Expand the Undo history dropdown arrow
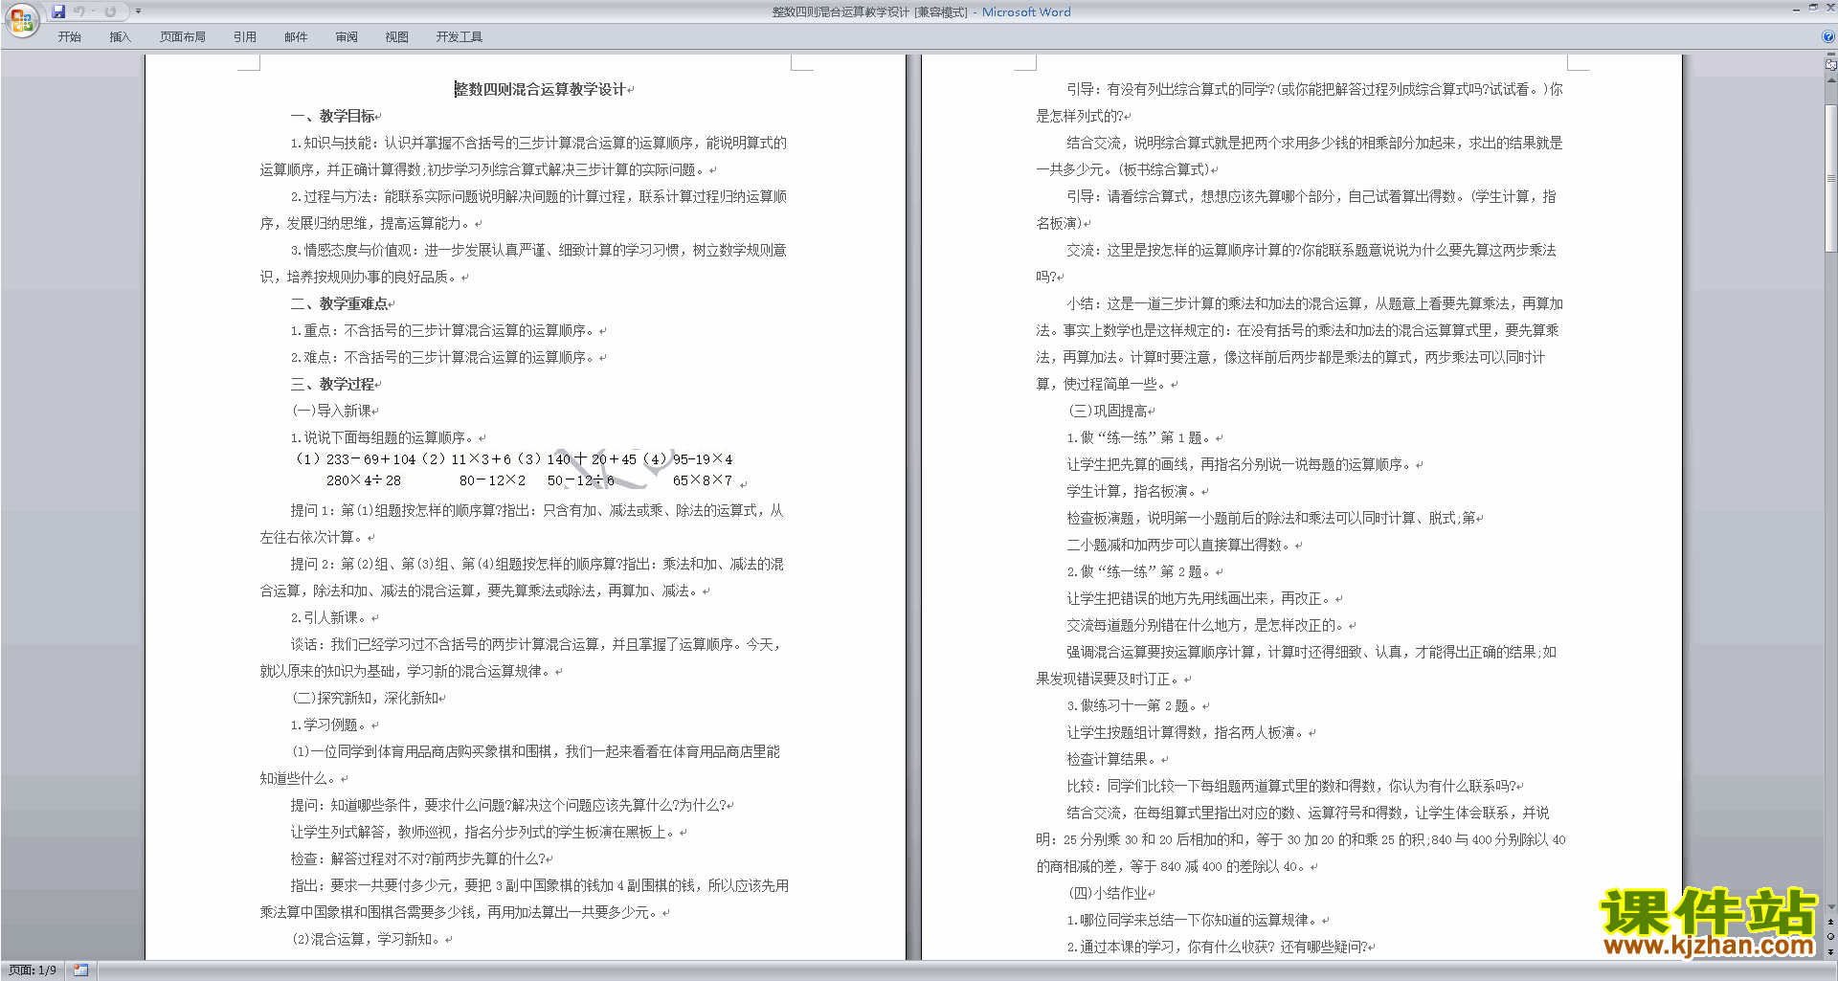This screenshot has height=981, width=1838. 93,11
